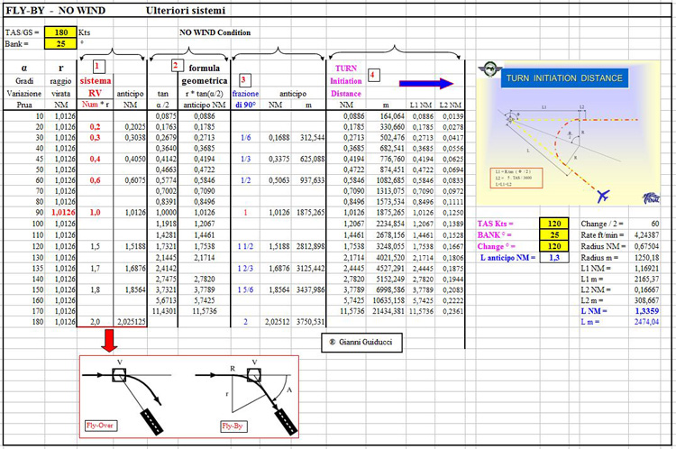Viewport: 676px width, 449px height.
Task: Click the 'Fly-By' red label
Action: click(233, 426)
